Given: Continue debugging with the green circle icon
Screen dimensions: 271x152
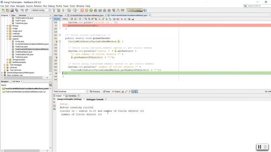Looking at the screenshot, I should [91, 10].
